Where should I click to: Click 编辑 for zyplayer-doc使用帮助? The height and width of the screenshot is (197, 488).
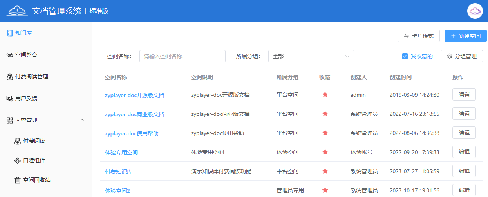click(x=464, y=133)
